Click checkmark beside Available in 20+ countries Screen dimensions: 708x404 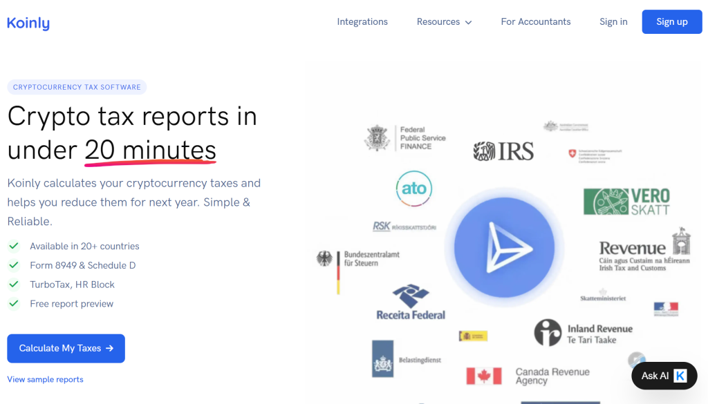(x=13, y=246)
